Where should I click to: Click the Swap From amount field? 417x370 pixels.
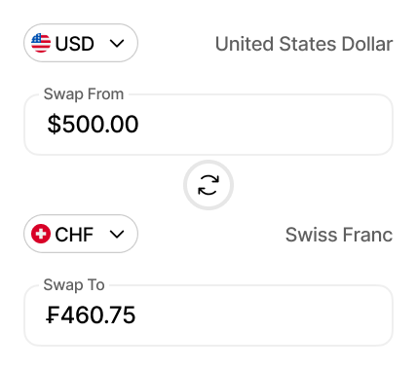pyautogui.click(x=208, y=125)
